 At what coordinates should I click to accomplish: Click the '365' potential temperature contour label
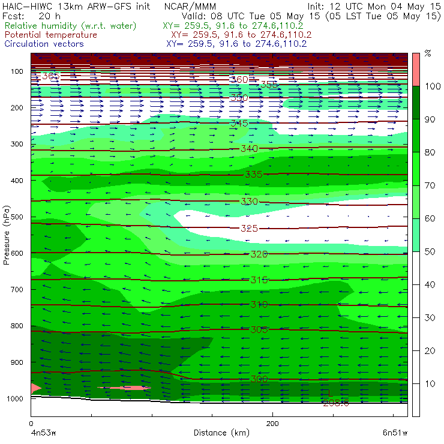tap(50, 76)
